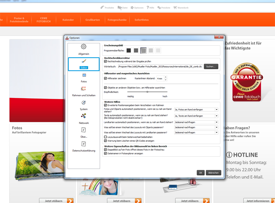The height and width of the screenshot is (203, 275).
Task: Toggle the Hilfsraster zeichnen checkbox
Action: tap(105, 78)
